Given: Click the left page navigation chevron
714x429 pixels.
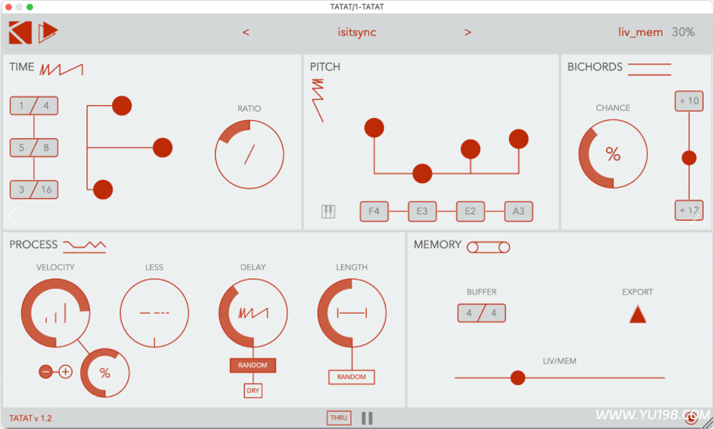Looking at the screenshot, I should pyautogui.click(x=13, y=215).
